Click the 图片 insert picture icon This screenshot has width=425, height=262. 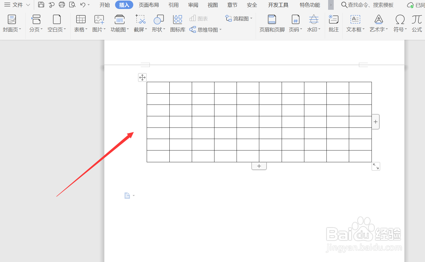99,20
